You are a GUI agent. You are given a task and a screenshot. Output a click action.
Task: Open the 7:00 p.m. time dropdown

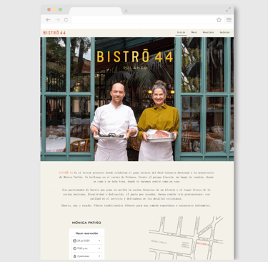click(86, 248)
